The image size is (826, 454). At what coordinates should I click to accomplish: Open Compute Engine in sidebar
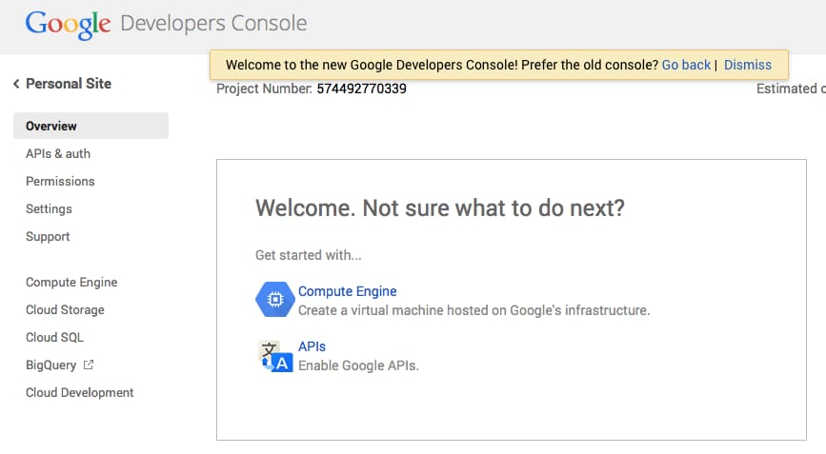click(x=71, y=282)
